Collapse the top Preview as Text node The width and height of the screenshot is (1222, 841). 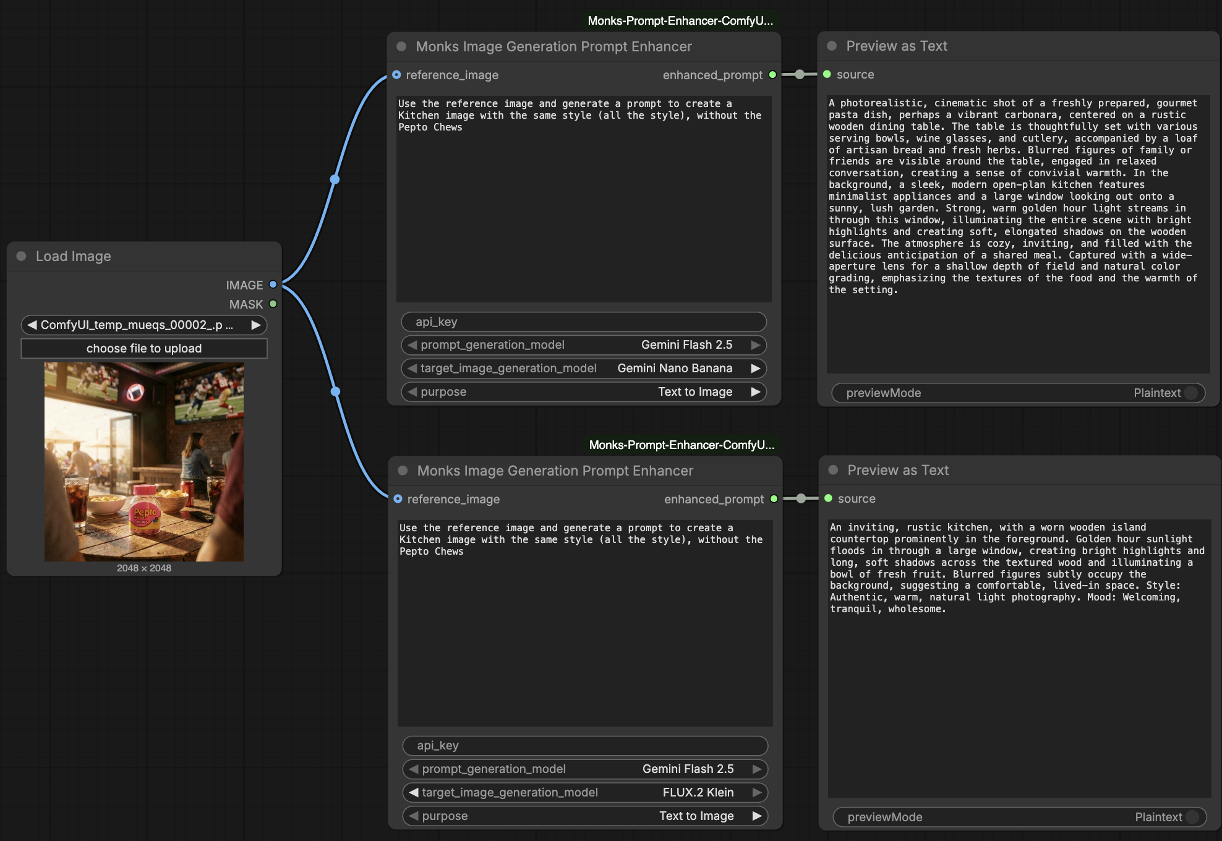pos(832,46)
